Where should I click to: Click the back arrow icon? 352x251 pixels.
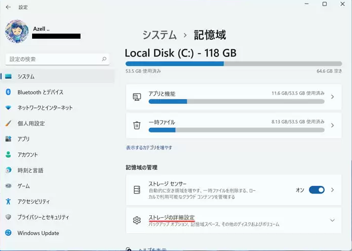coord(8,7)
